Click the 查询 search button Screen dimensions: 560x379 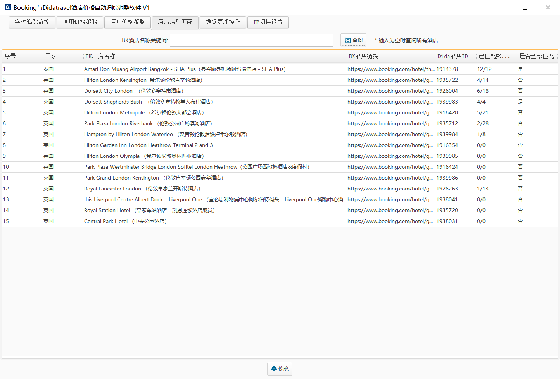[x=353, y=40]
